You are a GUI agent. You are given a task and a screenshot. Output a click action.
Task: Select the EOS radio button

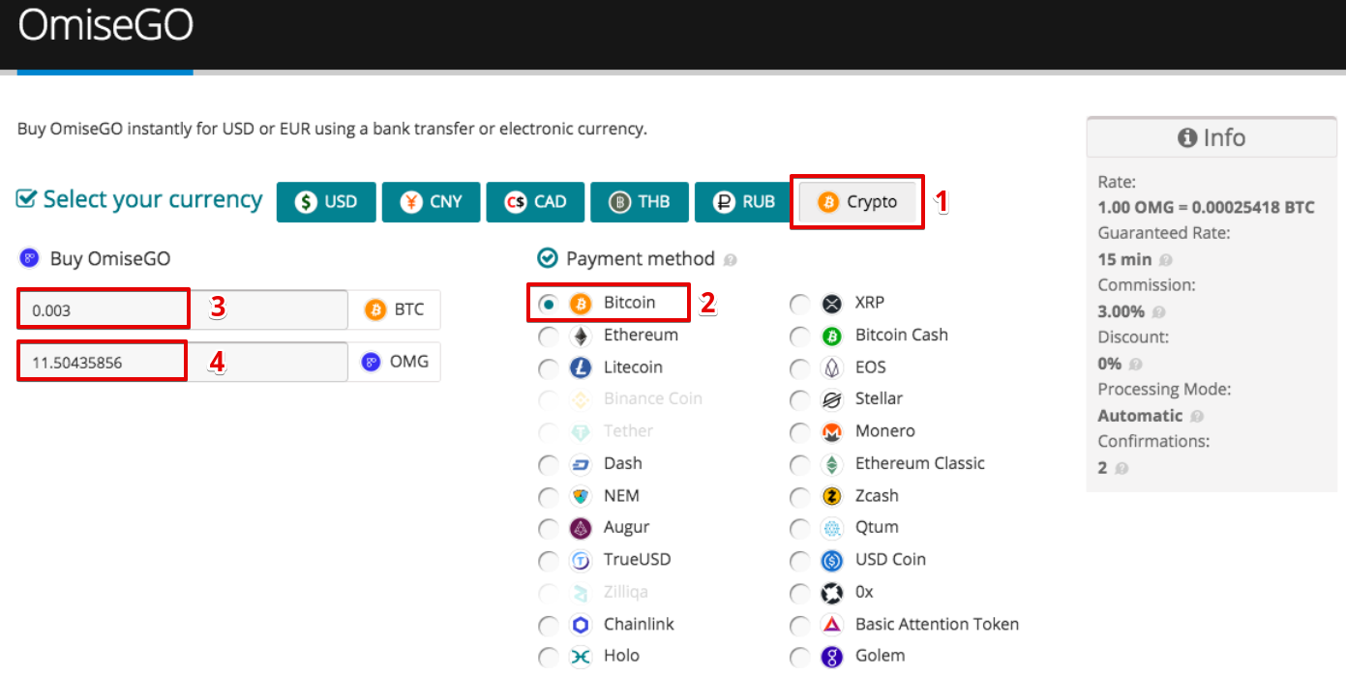[x=800, y=368]
